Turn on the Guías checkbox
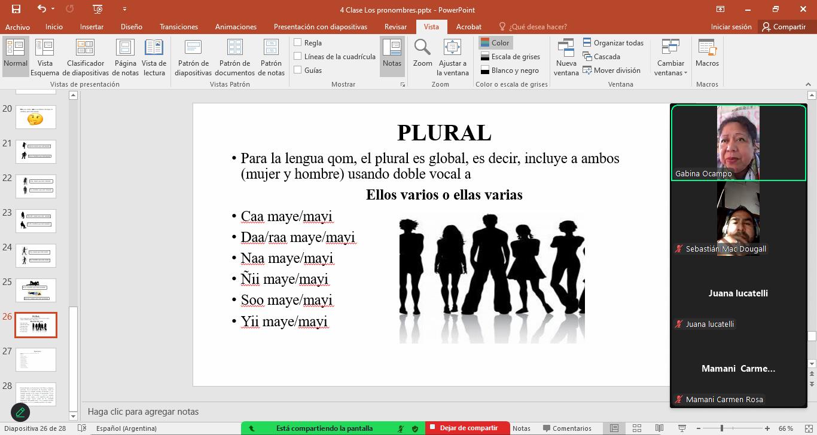The image size is (817, 435). click(297, 71)
